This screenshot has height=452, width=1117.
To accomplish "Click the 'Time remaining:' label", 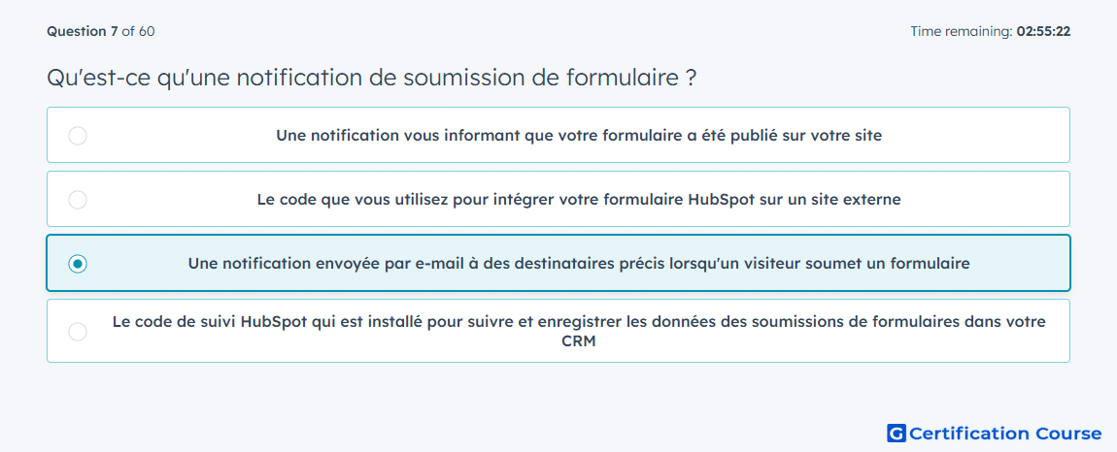I will 962,31.
